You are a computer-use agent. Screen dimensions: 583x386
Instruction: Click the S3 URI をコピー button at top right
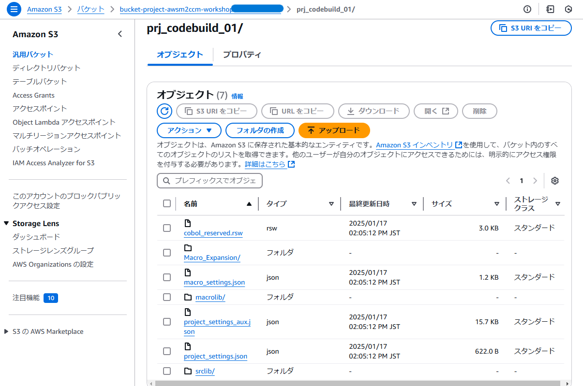pos(531,28)
